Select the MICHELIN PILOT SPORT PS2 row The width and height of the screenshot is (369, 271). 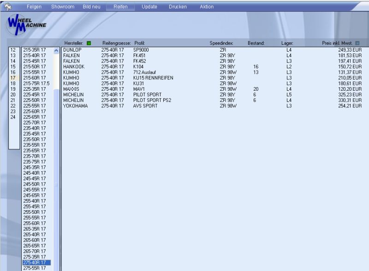click(x=213, y=100)
